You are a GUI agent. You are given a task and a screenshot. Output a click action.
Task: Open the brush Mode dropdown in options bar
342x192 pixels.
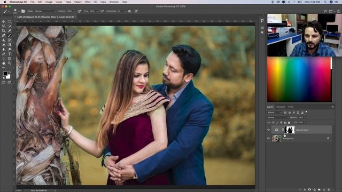[x=45, y=11]
